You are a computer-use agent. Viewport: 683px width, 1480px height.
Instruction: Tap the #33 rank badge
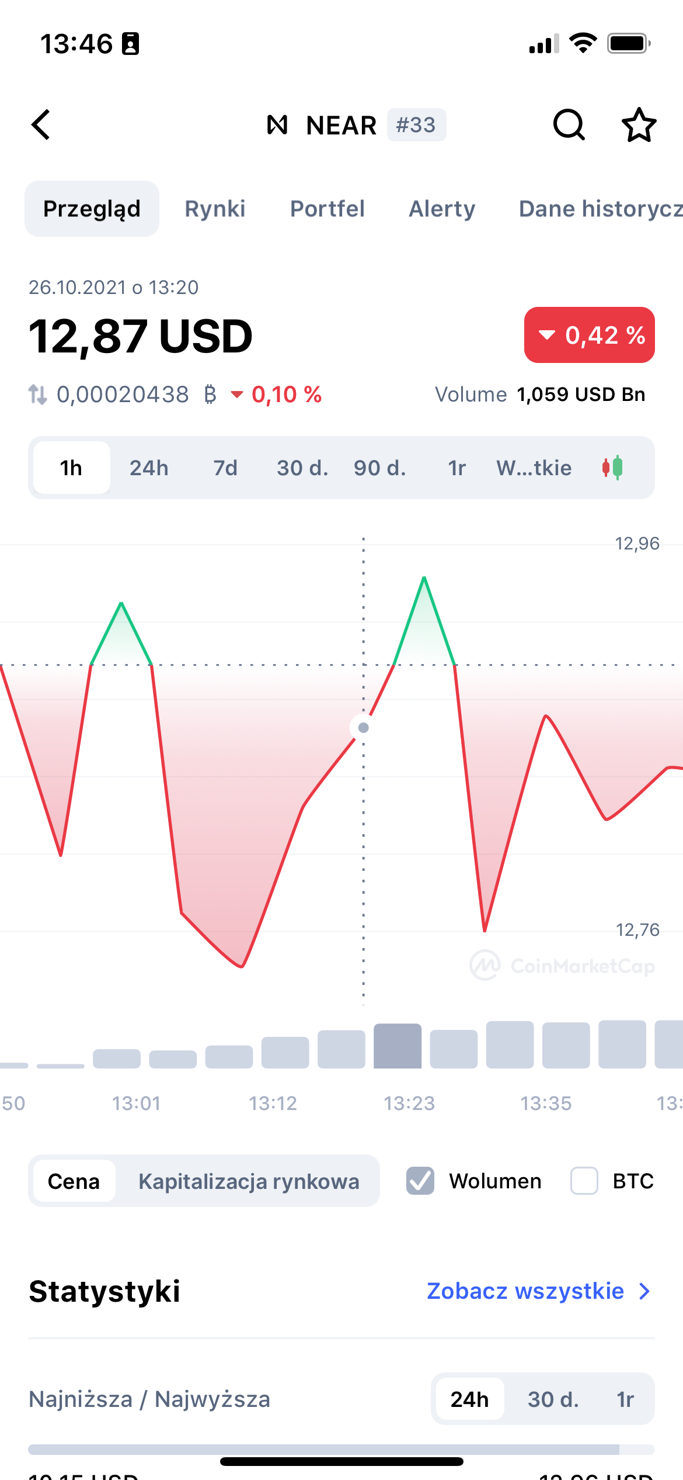416,125
